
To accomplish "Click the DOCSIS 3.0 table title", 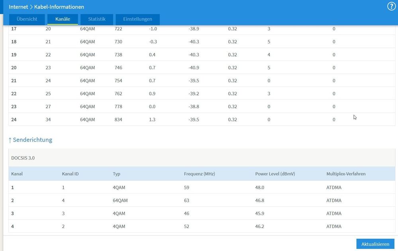I will click(23, 158).
